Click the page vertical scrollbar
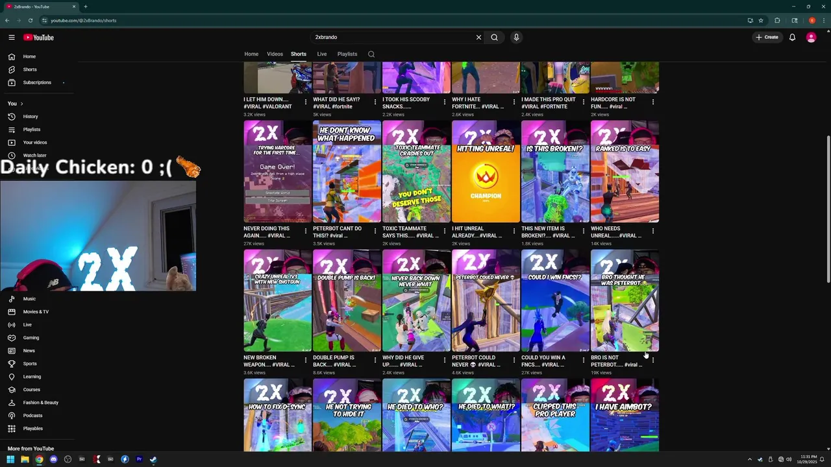This screenshot has width=831, height=467. (827, 209)
